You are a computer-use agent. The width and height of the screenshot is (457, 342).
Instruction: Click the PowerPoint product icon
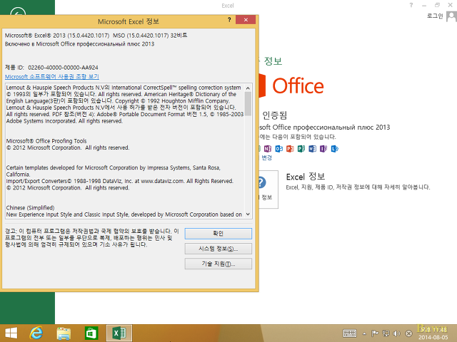[290, 149]
